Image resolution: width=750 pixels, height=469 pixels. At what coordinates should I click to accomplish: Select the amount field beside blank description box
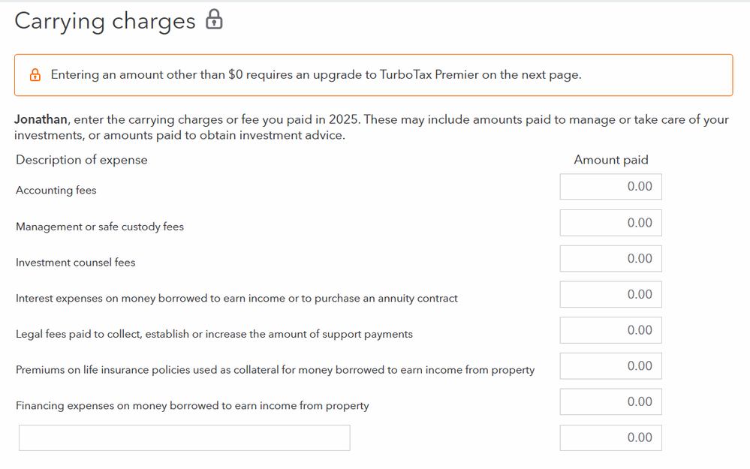pyautogui.click(x=610, y=438)
